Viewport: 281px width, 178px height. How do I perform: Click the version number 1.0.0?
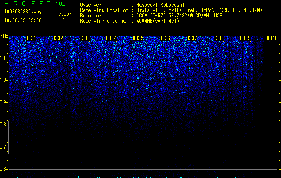point(60,4)
